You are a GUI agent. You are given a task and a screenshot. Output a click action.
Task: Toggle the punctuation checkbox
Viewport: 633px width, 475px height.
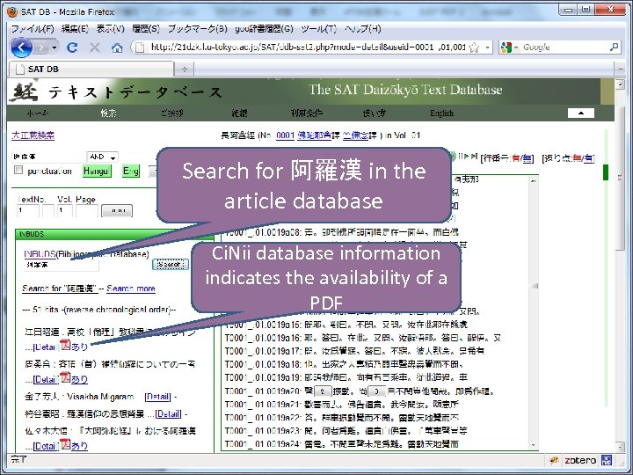point(18,170)
